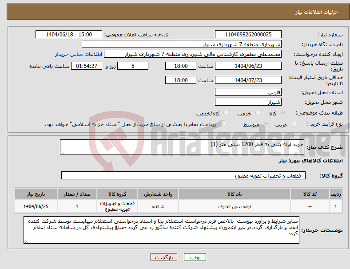Click the بازگشت (back) button
Viewport: 350px width, 269px height.
pos(164,257)
